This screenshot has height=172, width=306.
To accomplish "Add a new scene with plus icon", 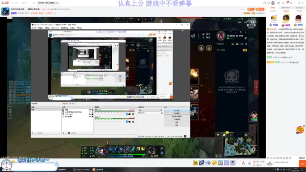I will click(33, 133).
